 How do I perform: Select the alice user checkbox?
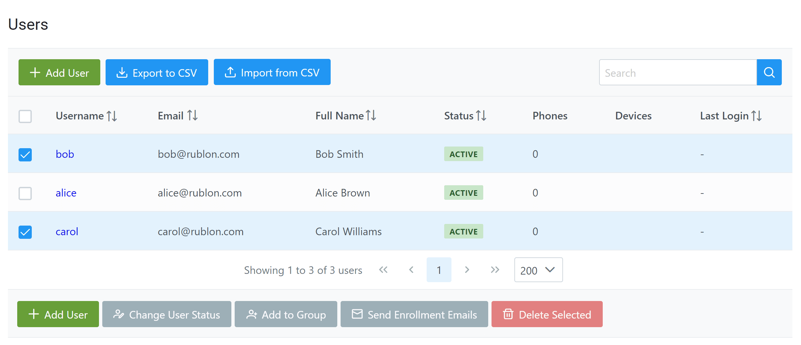pos(25,193)
